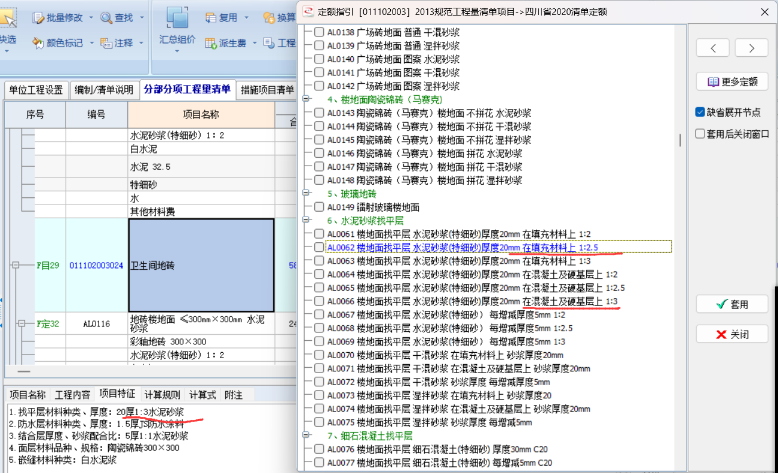Switch to the 措施项目清单 tab
Viewport: 778px width, 473px height.
pyautogui.click(x=267, y=90)
